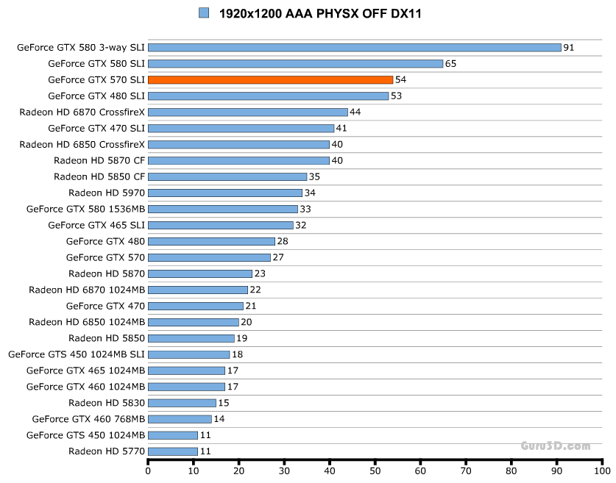This screenshot has width=616, height=483.
Task: Click the GeForce GTX 580 SLI label
Action: coord(96,63)
